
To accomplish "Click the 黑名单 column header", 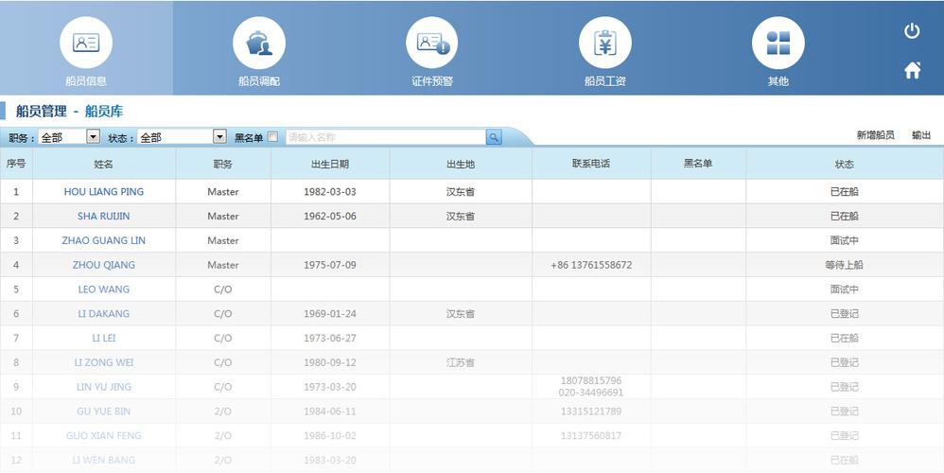I will [698, 164].
